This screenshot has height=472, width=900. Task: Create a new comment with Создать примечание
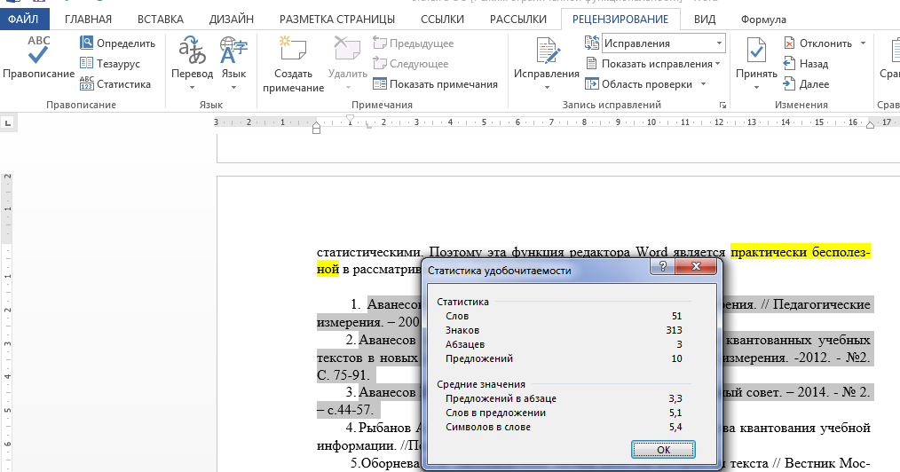click(293, 64)
